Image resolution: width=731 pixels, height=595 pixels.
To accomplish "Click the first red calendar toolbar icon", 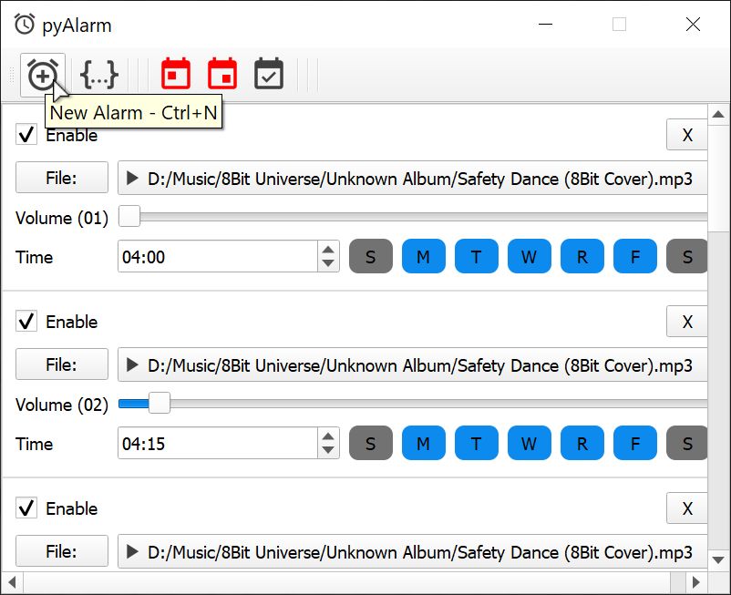I will coord(176,74).
